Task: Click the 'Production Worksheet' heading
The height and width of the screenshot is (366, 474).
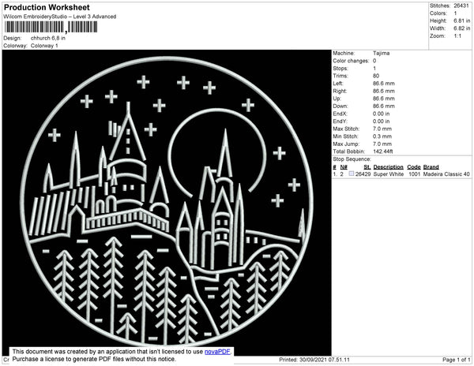Action: coord(47,8)
